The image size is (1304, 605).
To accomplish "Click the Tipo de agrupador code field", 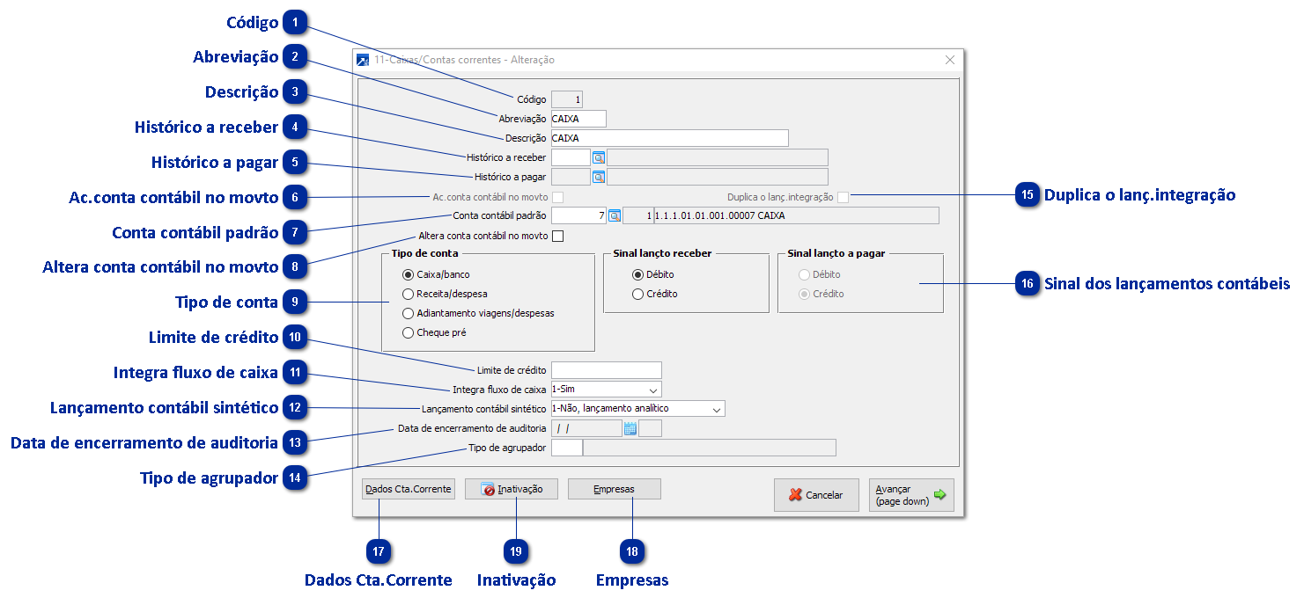I will [566, 448].
